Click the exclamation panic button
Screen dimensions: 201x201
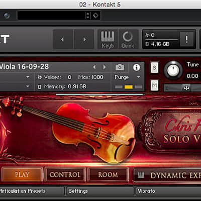187,39
